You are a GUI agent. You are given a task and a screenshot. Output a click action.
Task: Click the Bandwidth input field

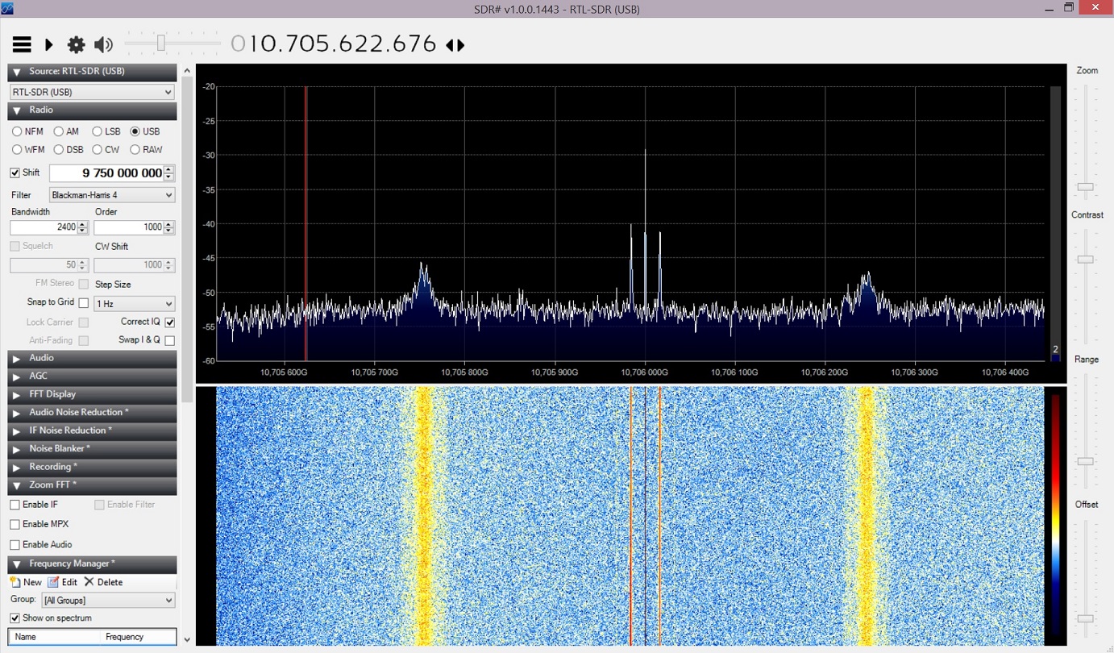coord(44,227)
